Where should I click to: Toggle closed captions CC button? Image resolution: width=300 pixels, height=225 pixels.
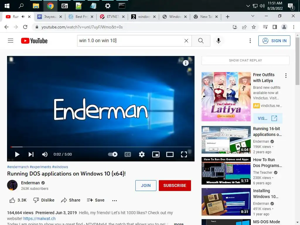(128, 154)
